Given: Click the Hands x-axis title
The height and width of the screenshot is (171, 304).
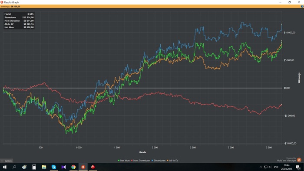Looking at the screenshot, I should point(142,152).
